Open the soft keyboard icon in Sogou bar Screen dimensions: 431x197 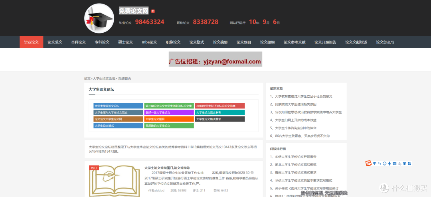coord(394,164)
